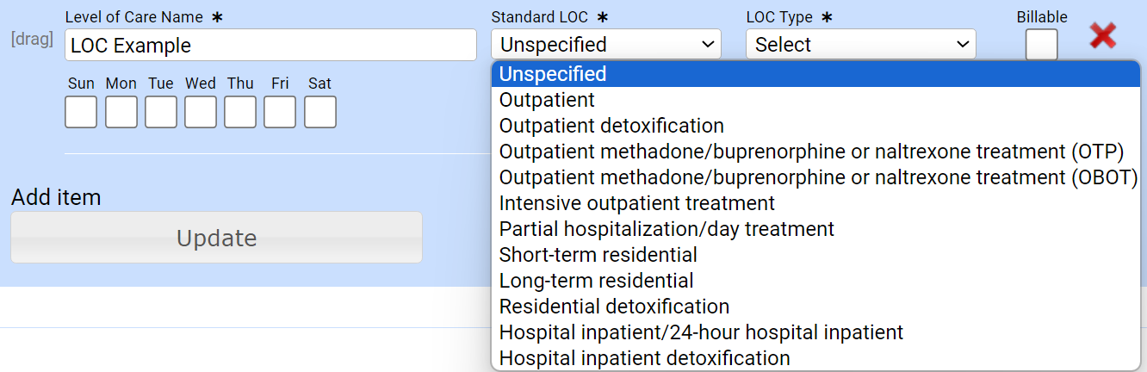Click the red X delete icon
This screenshot has height=372, width=1147.
pyautogui.click(x=1103, y=36)
